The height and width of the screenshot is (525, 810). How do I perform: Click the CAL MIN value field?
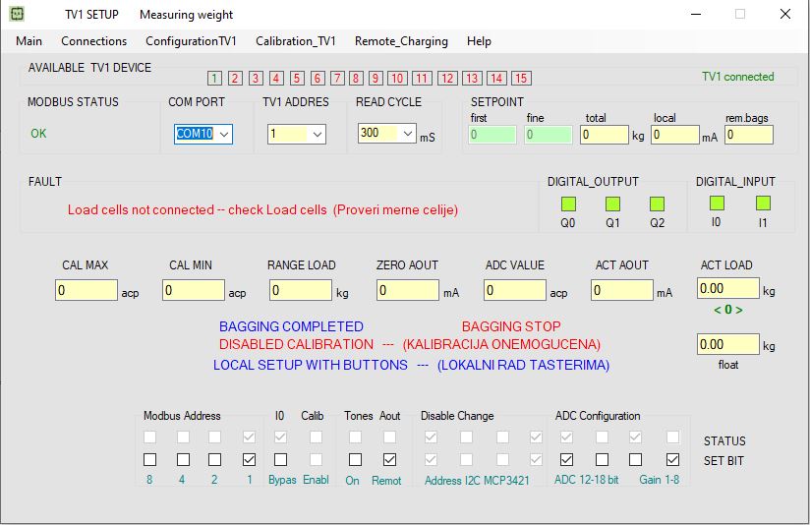pyautogui.click(x=194, y=290)
